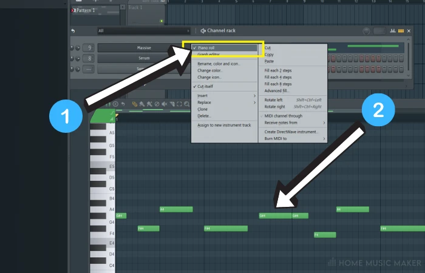Toggle the slide icon in green corner
Screen dimensions: 425x273
click(x=112, y=113)
